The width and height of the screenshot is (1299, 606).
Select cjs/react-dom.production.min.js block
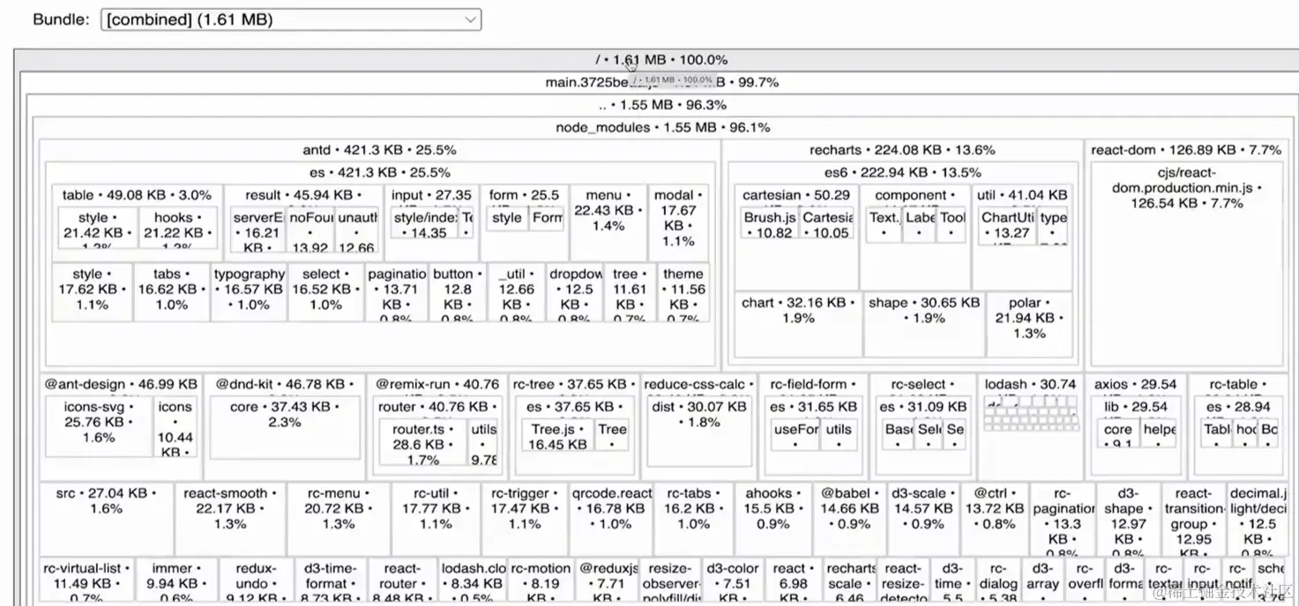[1186, 264]
